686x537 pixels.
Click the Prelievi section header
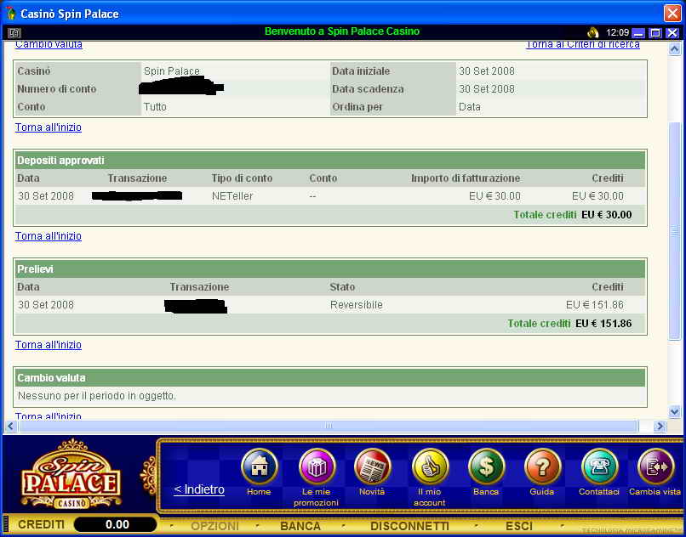pos(330,269)
